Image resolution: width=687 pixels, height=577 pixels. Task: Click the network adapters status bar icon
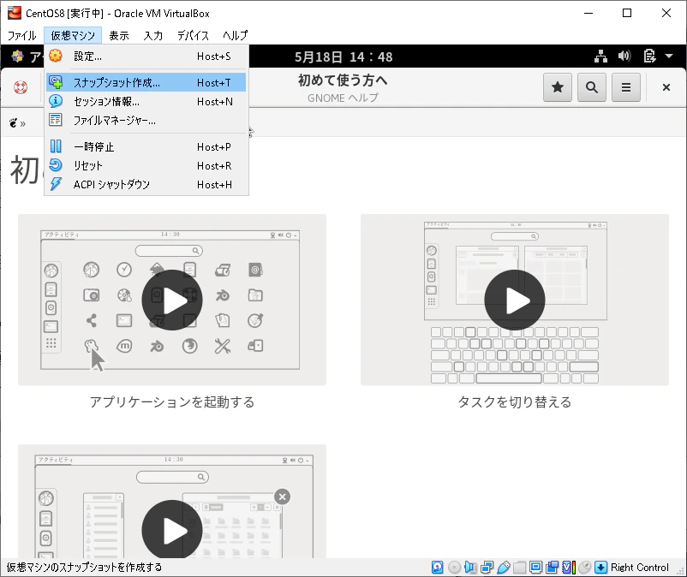pos(487,568)
